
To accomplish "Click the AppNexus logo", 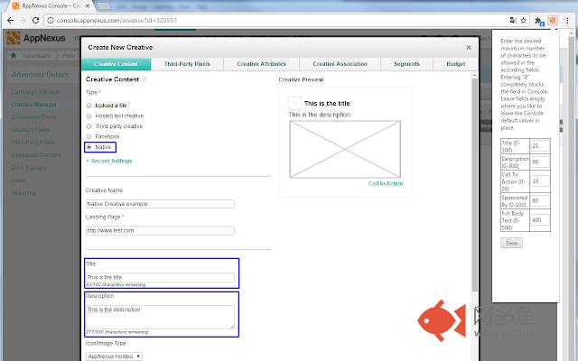I will coord(36,38).
